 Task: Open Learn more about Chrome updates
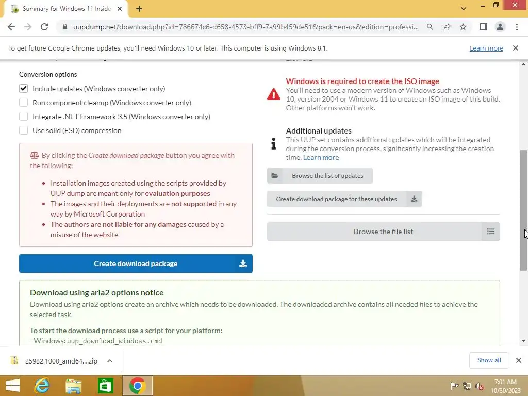[x=486, y=48]
